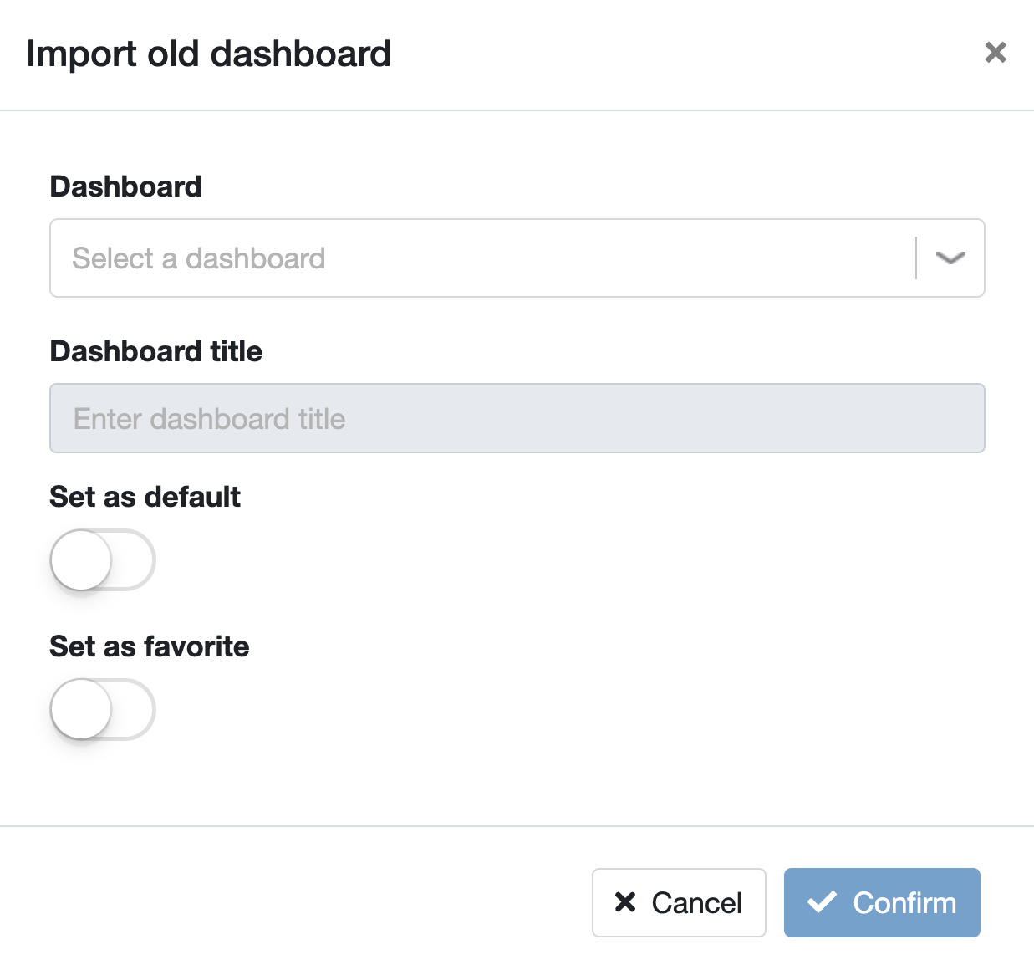1034x965 pixels.
Task: Click the Import old dashboard heading
Action: click(x=209, y=54)
